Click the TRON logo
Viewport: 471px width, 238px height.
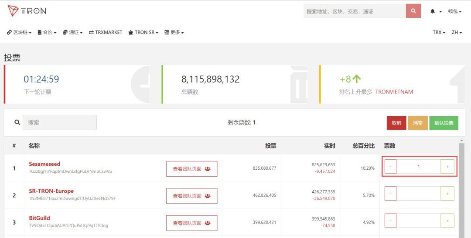[x=27, y=11]
